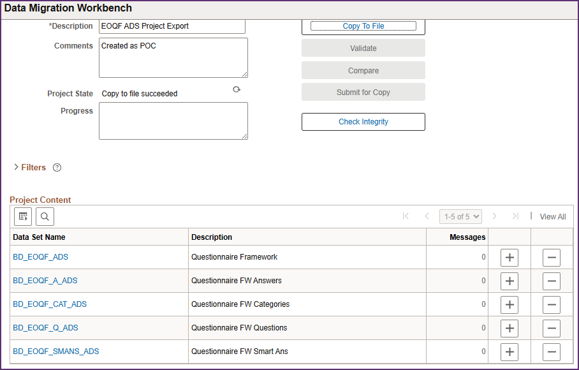Open the BD_EOQF_CAT_ADS data set link
This screenshot has width=579, height=370.
coord(50,304)
